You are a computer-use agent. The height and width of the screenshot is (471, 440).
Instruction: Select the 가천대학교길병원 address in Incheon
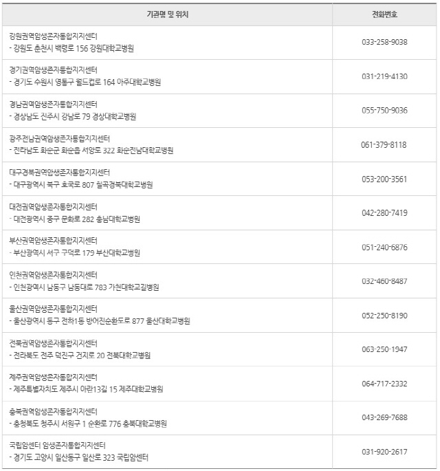85,287
